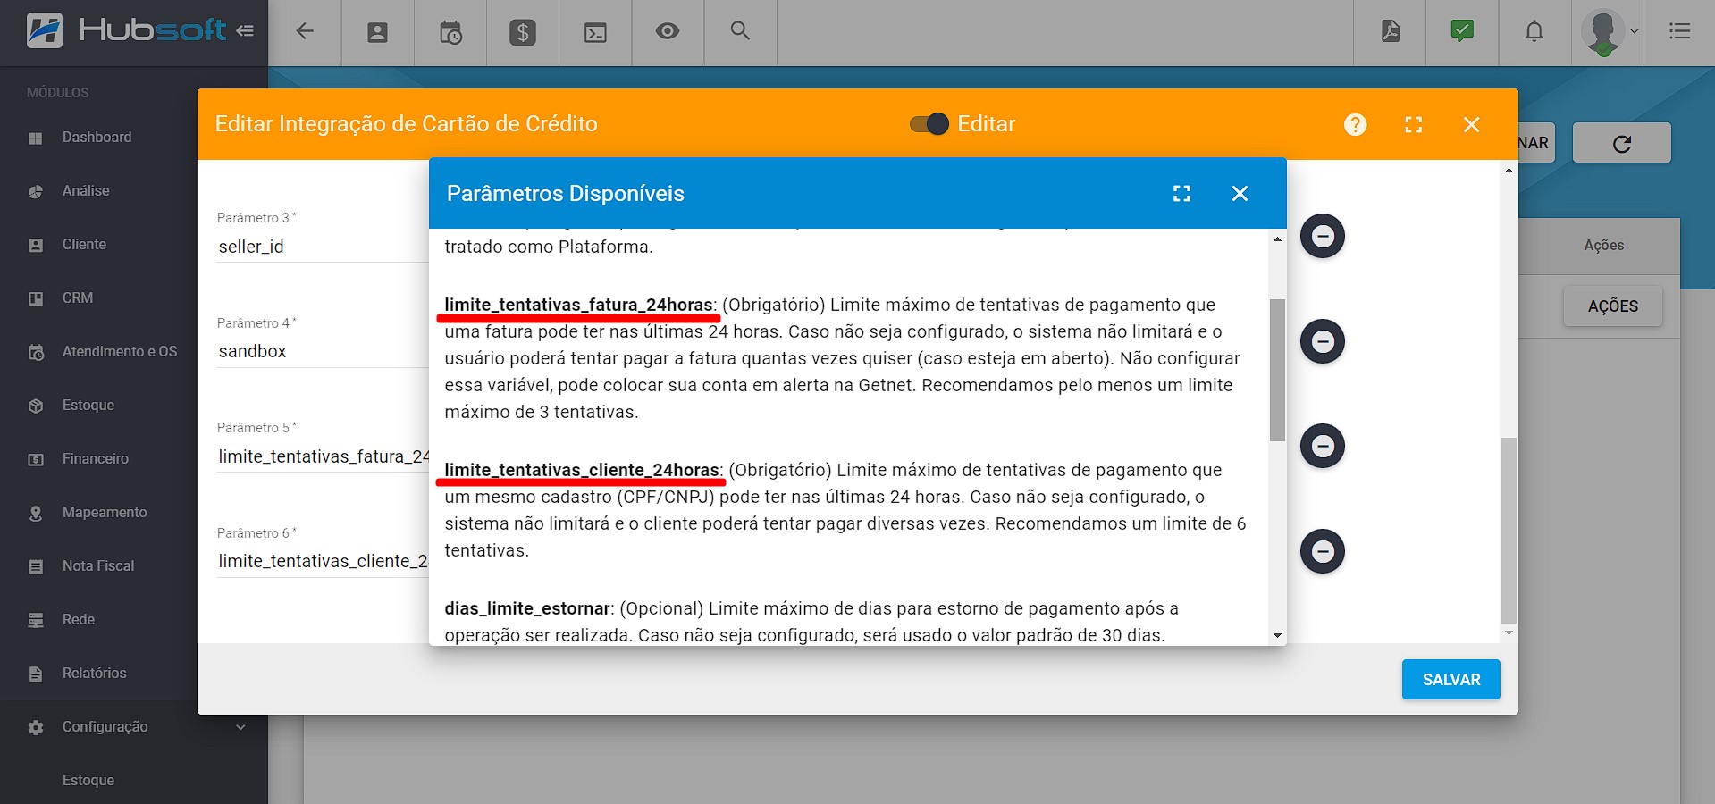
Task: Click the Parâmetros Disponíveis title
Action: point(565,193)
